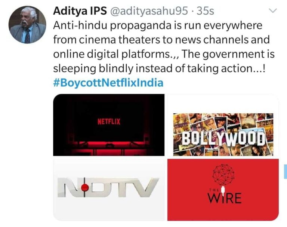Viewport: 287px width, 227px height.
Task: Open the @adityasahu95 handle
Action: tap(149, 11)
